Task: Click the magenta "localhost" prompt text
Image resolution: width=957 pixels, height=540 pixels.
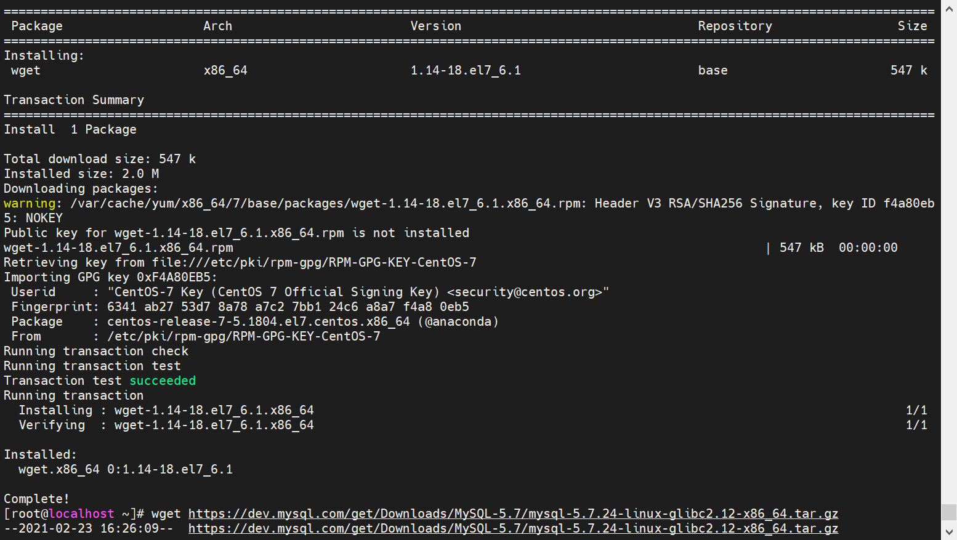Action: [x=81, y=514]
